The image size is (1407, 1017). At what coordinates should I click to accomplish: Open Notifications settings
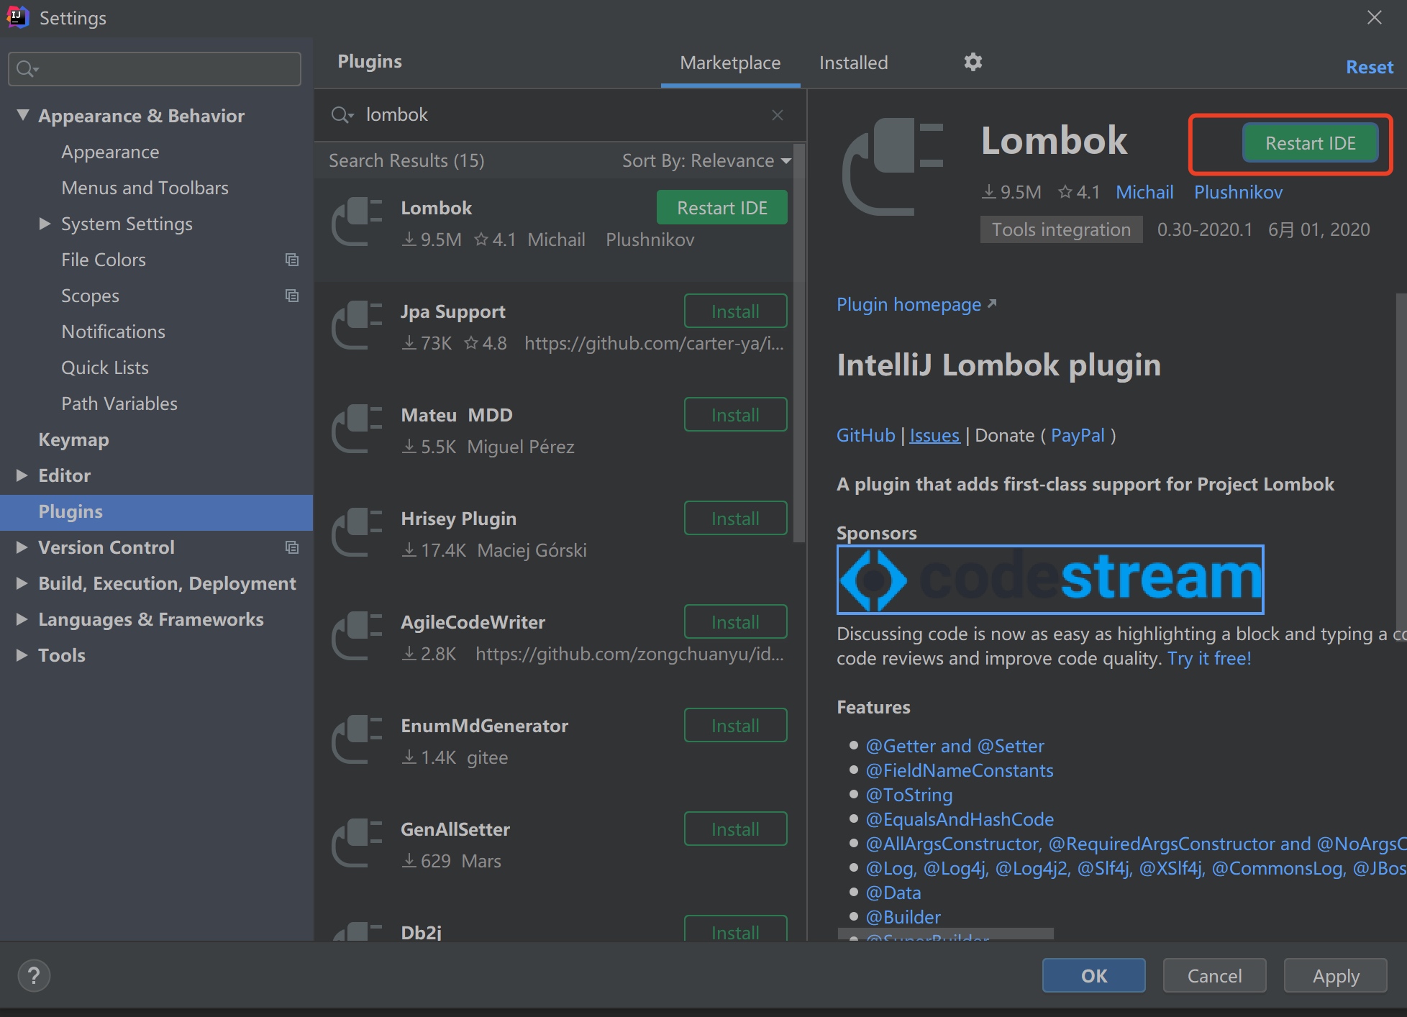(x=113, y=332)
